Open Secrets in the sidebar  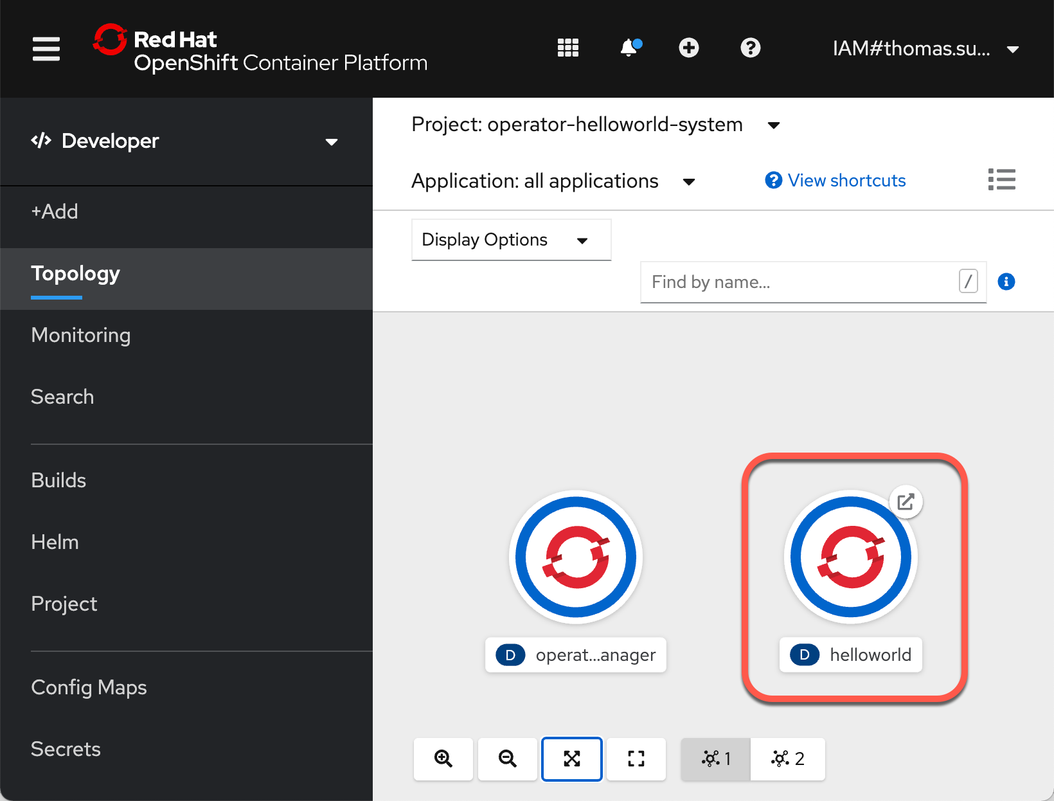(186, 749)
